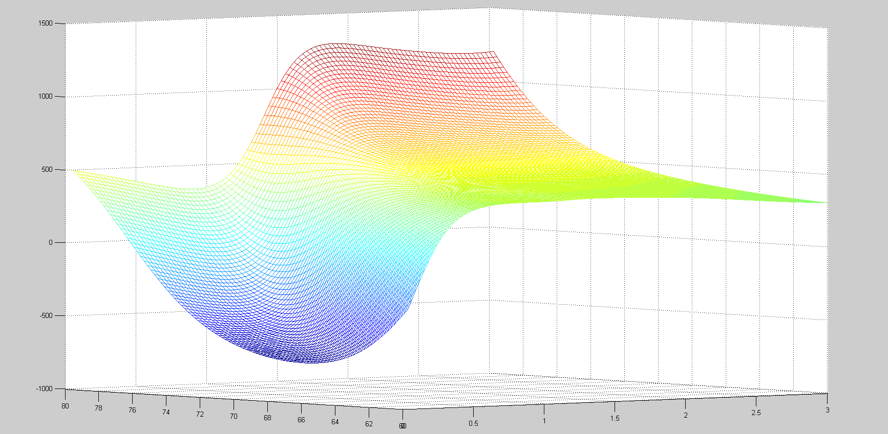This screenshot has width=888, height=434.
Task: Click the "72" bottom axis tick label
Action: [x=200, y=415]
